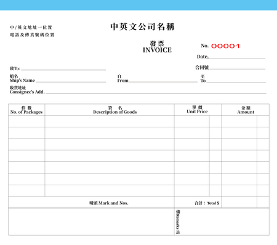Click the address placeholder text 中/英文地址
Image resolution: width=277 pixels, height=245 pixels.
pos(31,27)
